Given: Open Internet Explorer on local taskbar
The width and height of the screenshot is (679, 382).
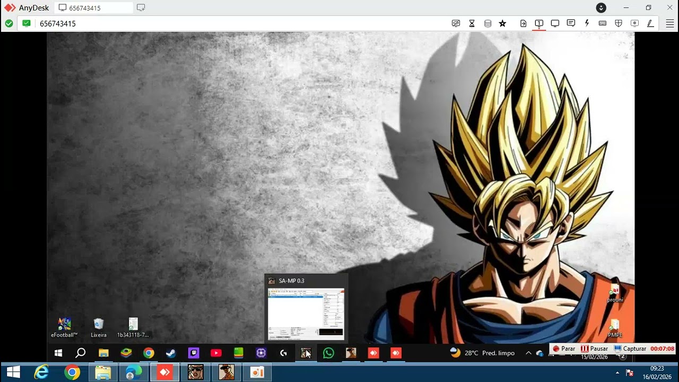Looking at the screenshot, I should 41,372.
